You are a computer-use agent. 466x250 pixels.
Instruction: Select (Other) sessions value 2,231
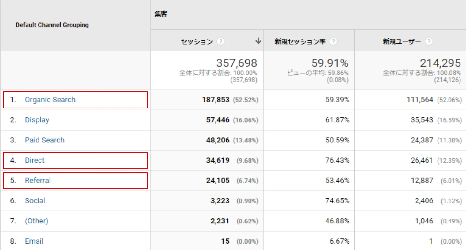tap(220, 221)
